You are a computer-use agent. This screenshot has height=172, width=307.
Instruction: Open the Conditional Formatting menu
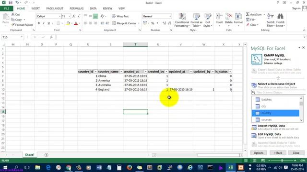pyautogui.click(x=182, y=20)
